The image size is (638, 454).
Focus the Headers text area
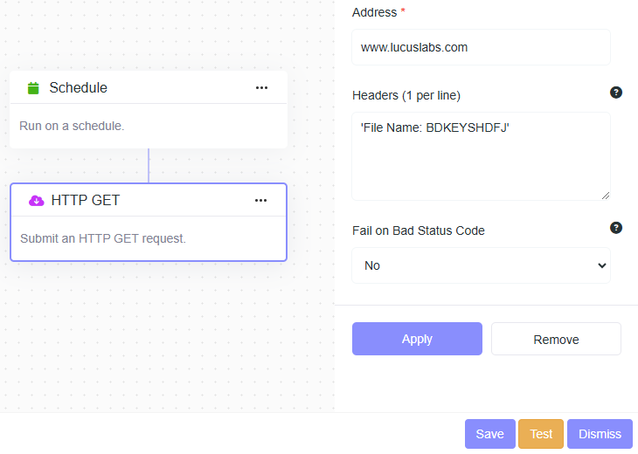(x=481, y=156)
